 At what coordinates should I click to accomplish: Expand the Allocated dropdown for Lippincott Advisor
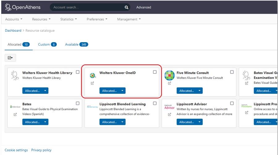[x=200, y=122]
